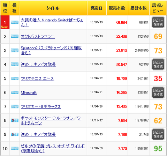
Task: Click sales figure 21,913
Action: 122,50
